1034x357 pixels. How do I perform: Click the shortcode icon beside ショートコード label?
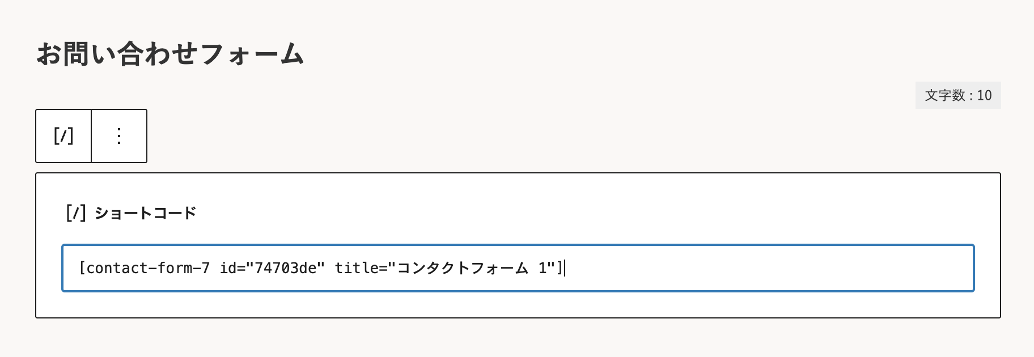coord(76,213)
